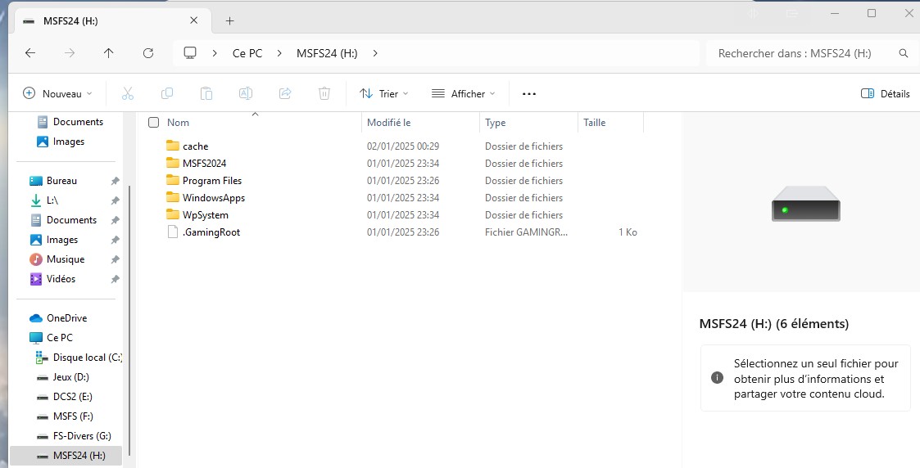The height and width of the screenshot is (468, 920).
Task: Click the PC monitor icon in address bar
Action: point(190,53)
